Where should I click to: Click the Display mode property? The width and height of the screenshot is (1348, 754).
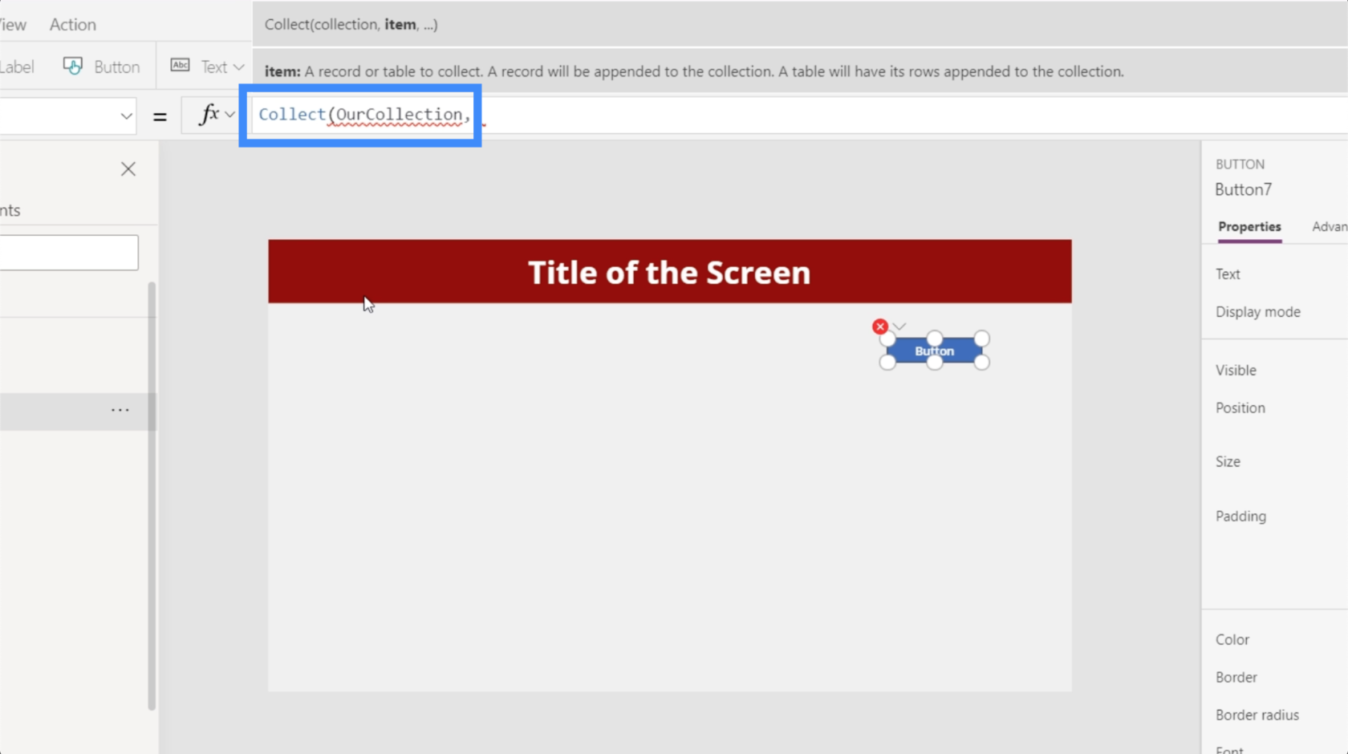[1258, 312]
